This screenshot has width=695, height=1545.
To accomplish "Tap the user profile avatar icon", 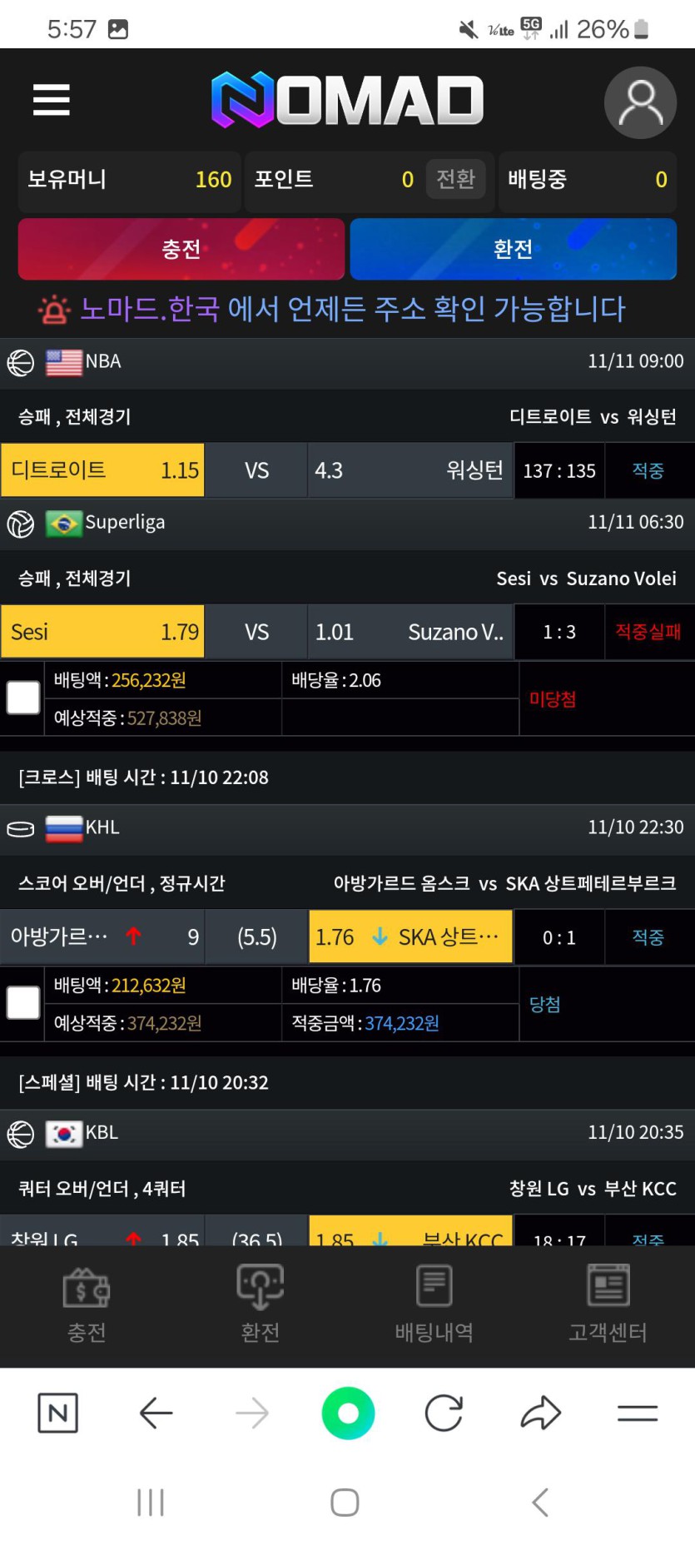I will [x=640, y=102].
